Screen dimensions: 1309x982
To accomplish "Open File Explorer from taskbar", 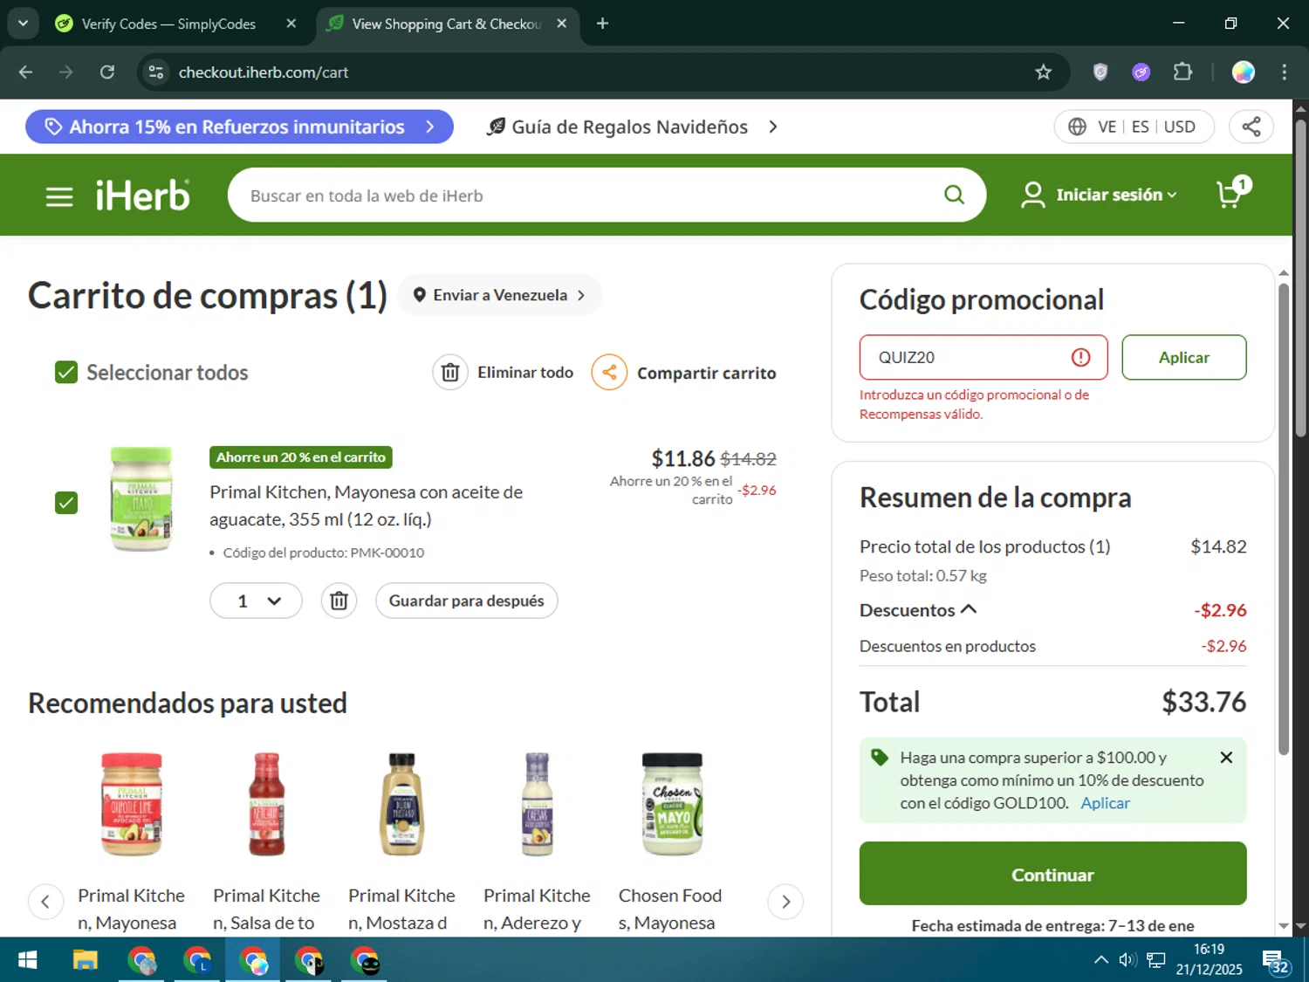I will coord(85,961).
